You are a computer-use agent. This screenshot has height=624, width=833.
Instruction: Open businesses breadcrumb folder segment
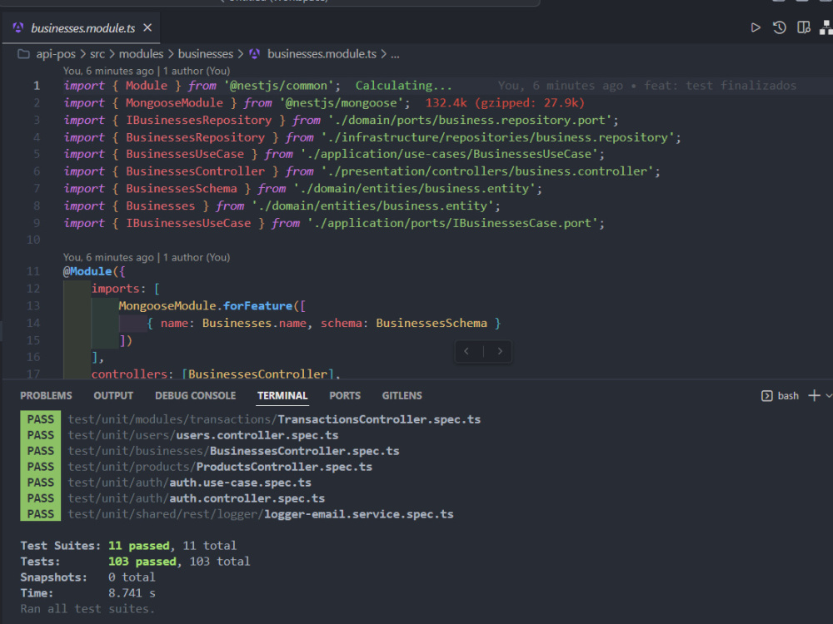coord(206,54)
